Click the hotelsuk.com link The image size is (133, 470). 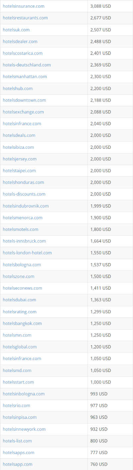pyautogui.click(x=16, y=30)
